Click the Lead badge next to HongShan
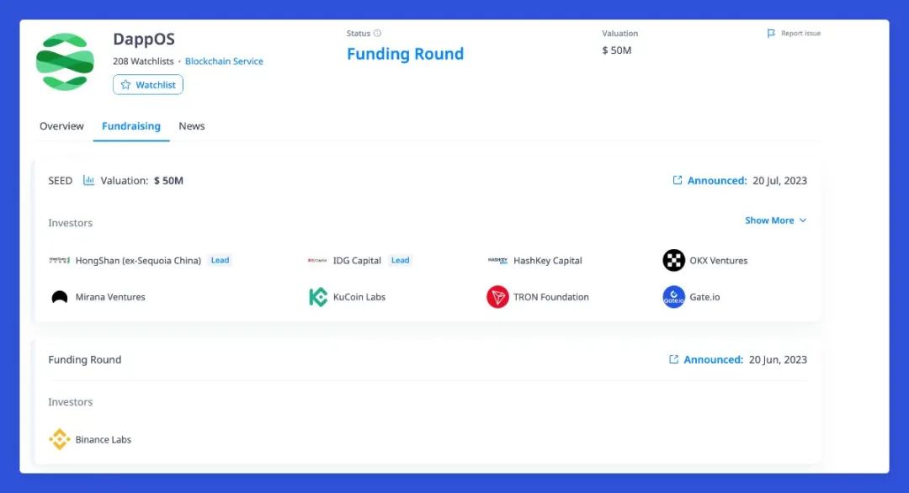 point(220,261)
